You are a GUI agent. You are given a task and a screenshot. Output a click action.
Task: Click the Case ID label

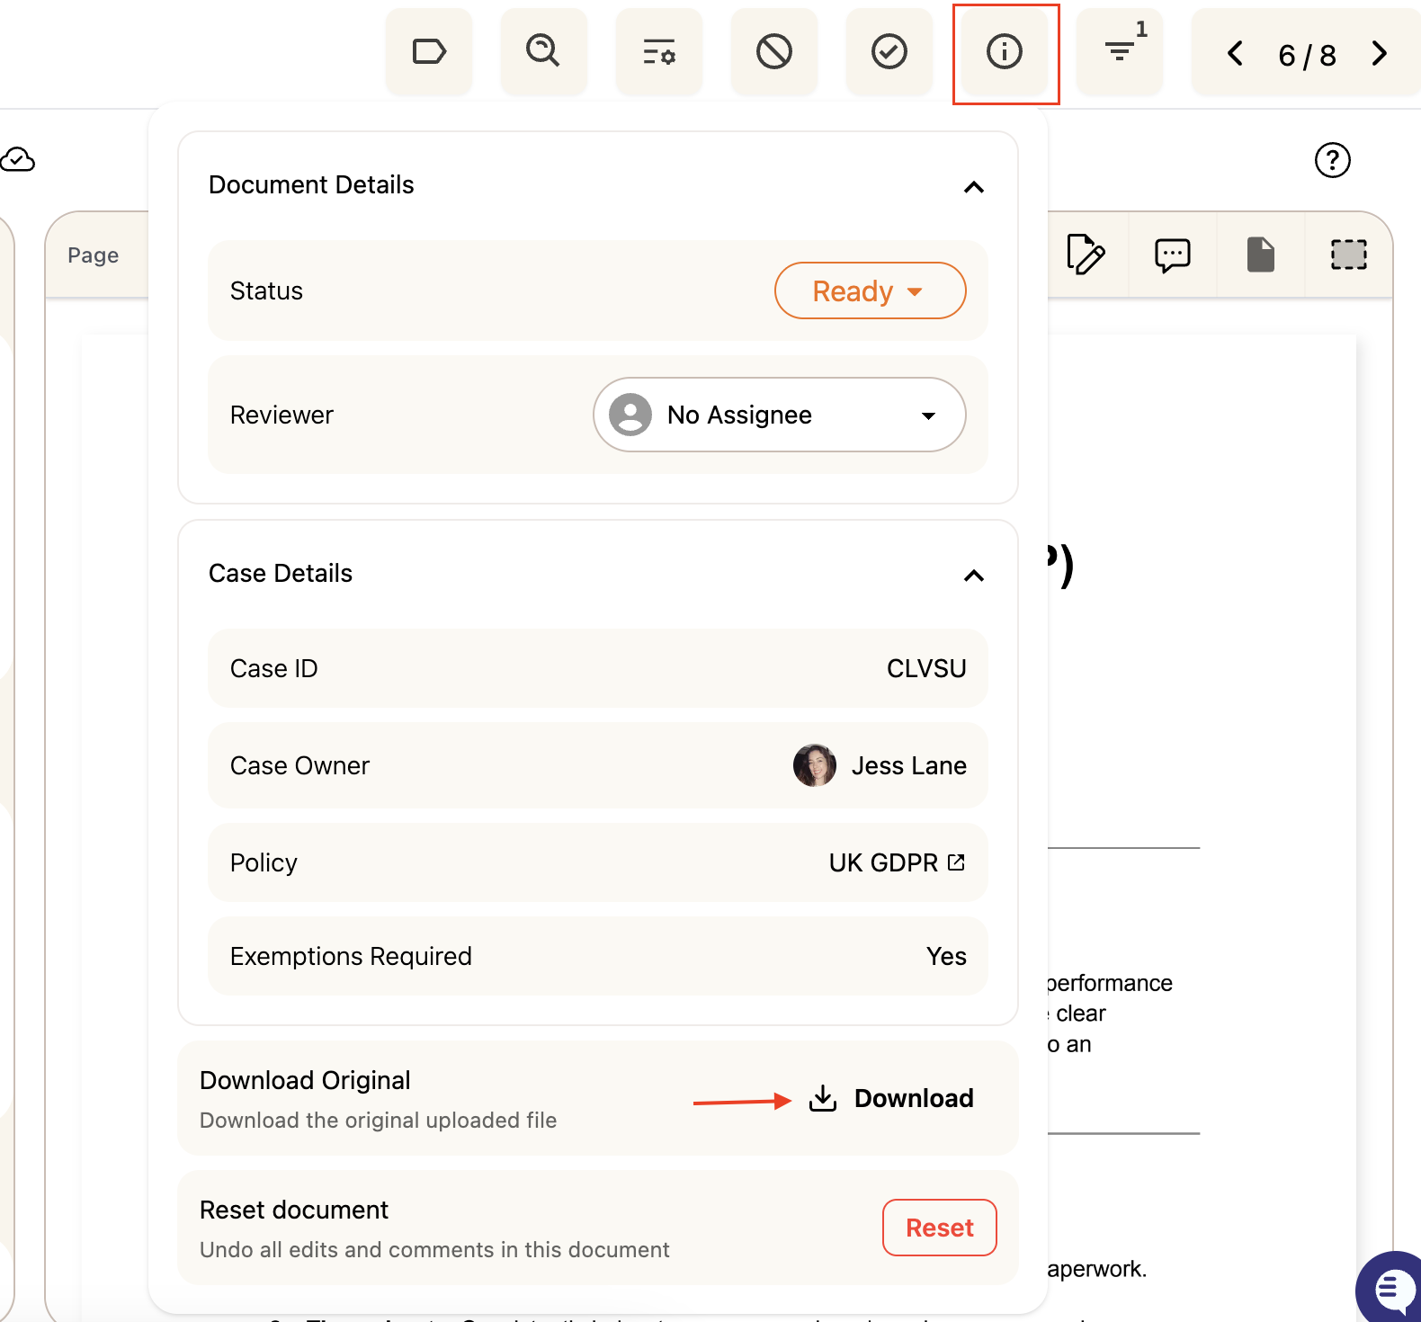point(274,668)
